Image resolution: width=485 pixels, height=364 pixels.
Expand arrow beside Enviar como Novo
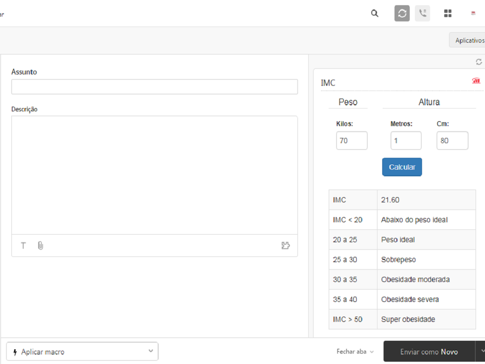(481, 351)
